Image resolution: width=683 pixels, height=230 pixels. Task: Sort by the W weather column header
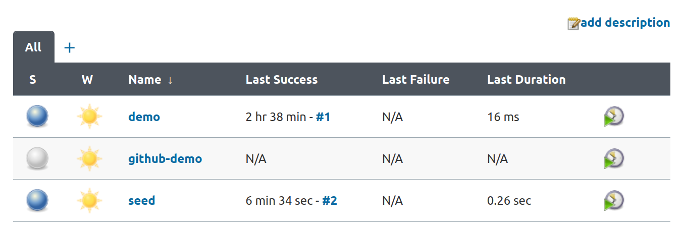87,80
